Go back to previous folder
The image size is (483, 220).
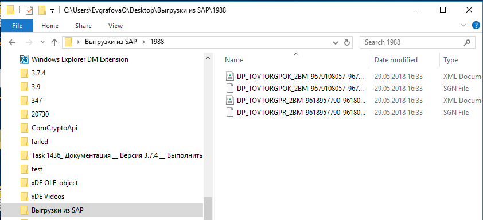click(12, 42)
